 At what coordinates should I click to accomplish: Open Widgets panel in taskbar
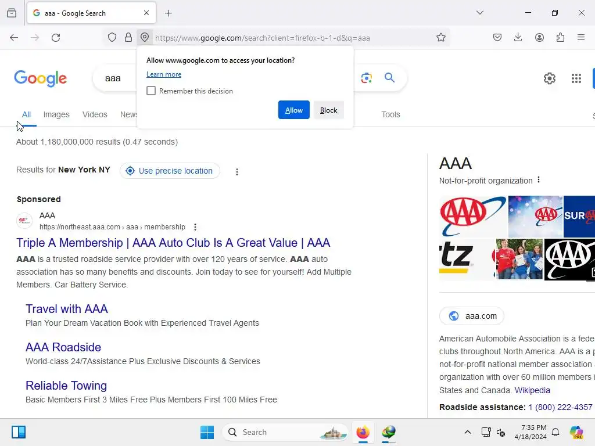pyautogui.click(x=18, y=432)
